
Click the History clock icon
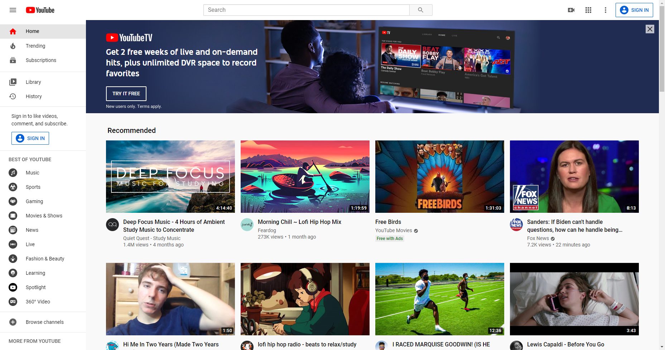(13, 96)
